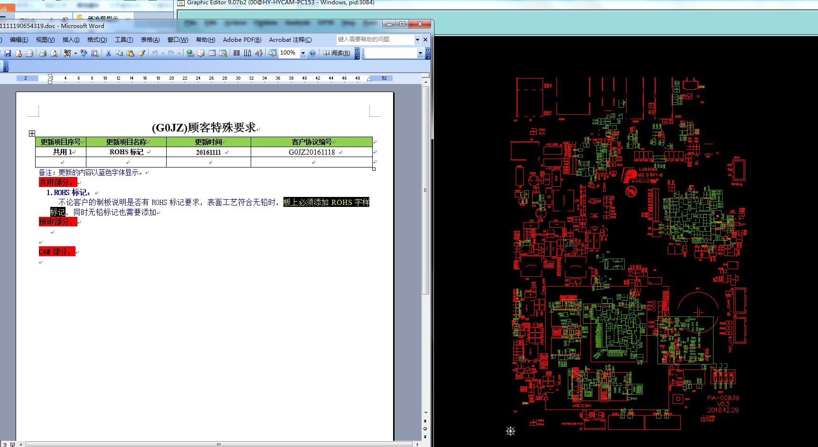
Task: Open the 窗口(W) menu
Action: (178, 40)
